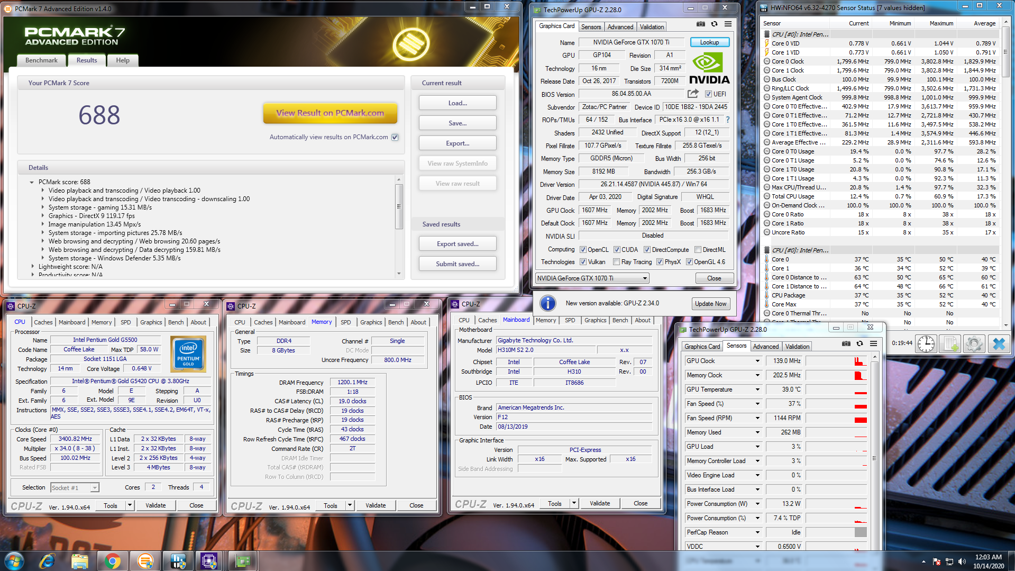Toggle the UEFI checkbox in GPU-Z
This screenshot has width=1015, height=571.
(x=708, y=94)
